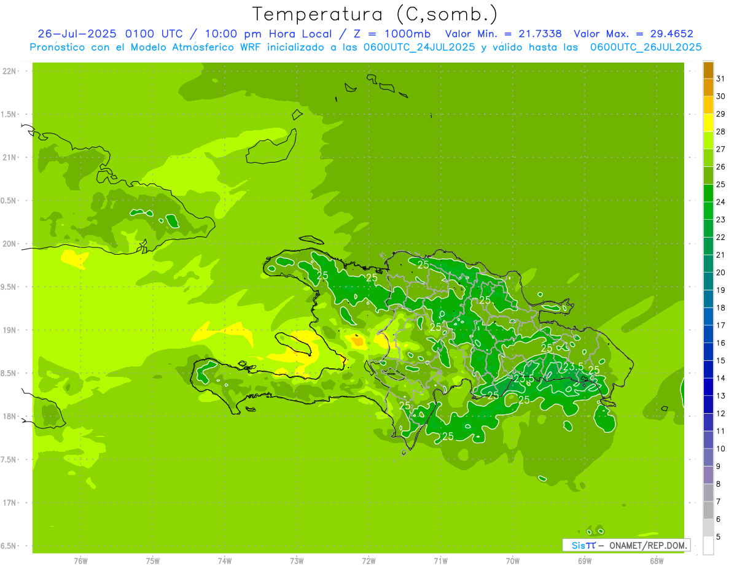The width and height of the screenshot is (737, 569).
Task: Pick the light gray swatch between 5 and 6
Action: [x=708, y=528]
